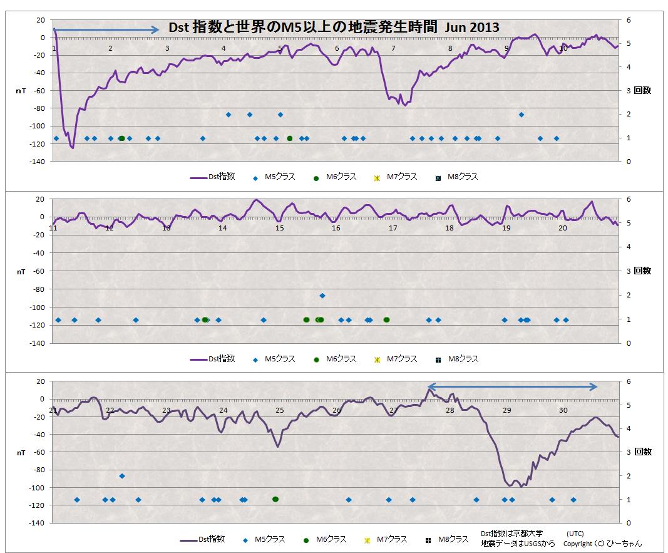Click the Copyright ひーちゃん text

(602, 544)
